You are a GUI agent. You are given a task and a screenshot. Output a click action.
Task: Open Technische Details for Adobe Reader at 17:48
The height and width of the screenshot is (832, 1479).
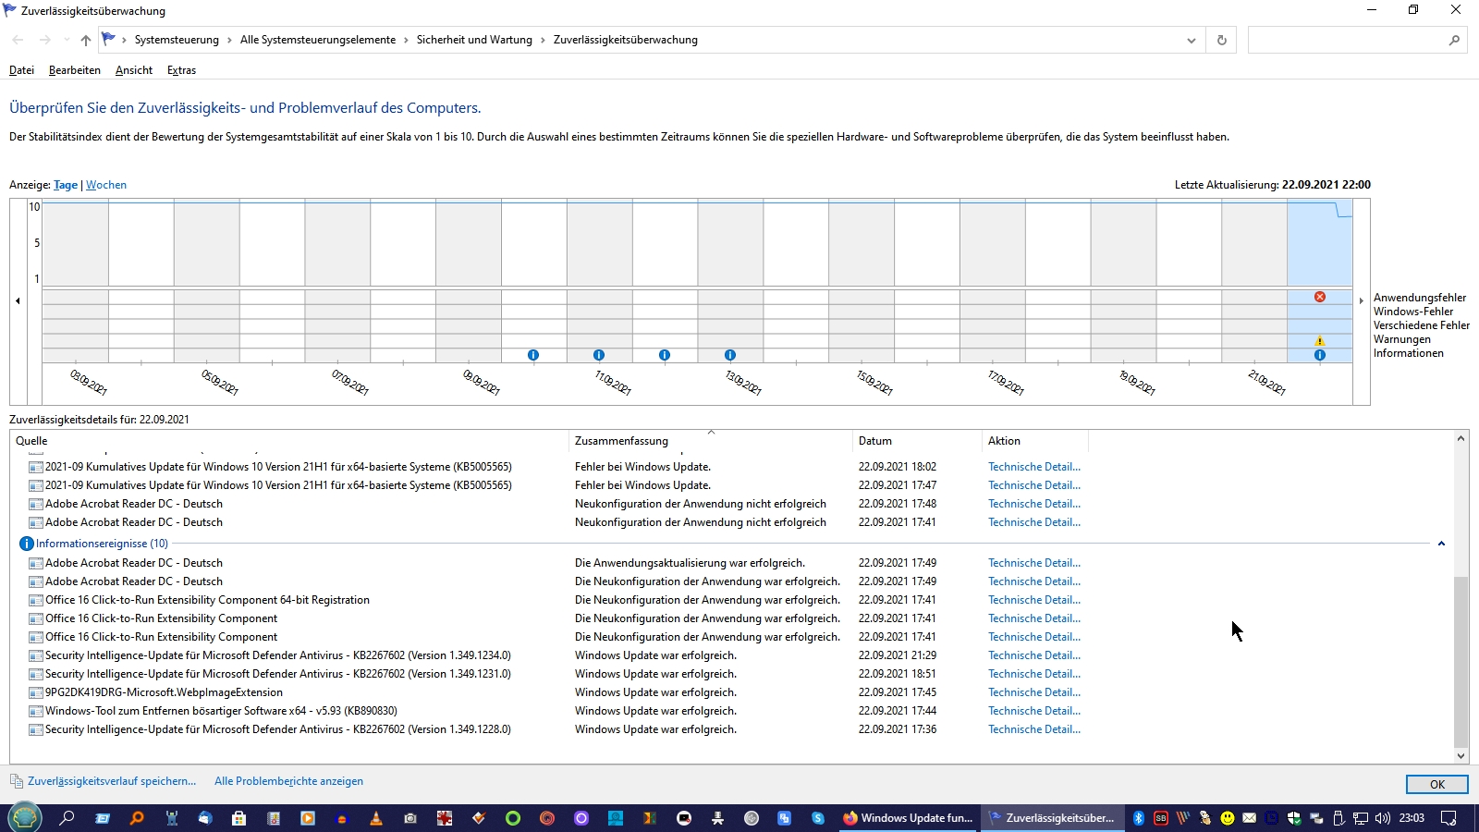coord(1034,504)
